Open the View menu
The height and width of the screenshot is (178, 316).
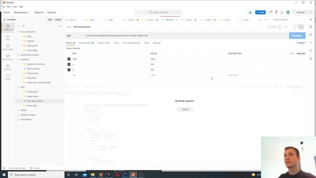pyautogui.click(x=14, y=6)
